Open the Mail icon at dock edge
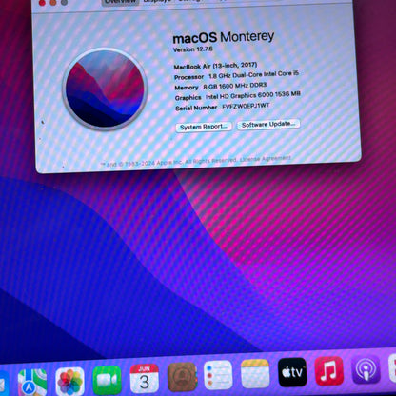 pyautogui.click(x=4, y=384)
